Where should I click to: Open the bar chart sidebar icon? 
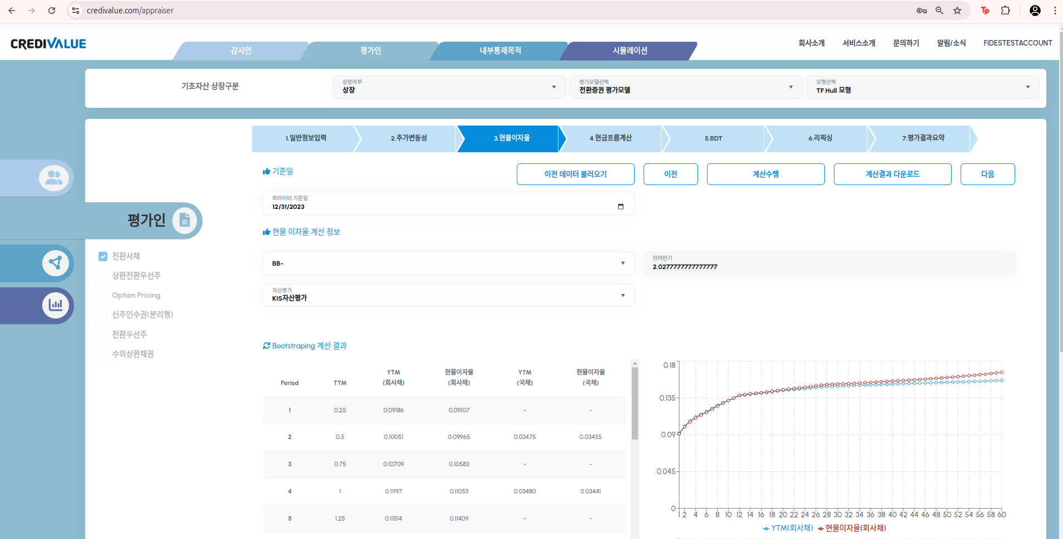[56, 305]
